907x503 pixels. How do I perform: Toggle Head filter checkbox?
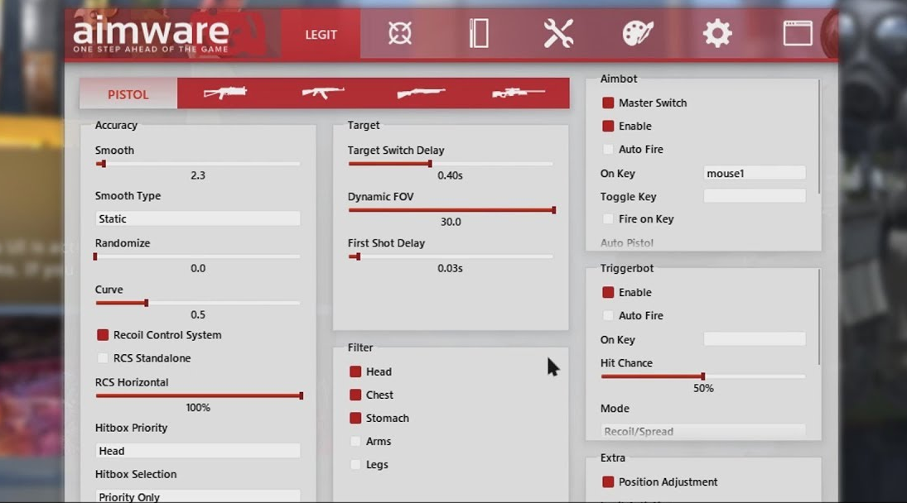(x=355, y=372)
